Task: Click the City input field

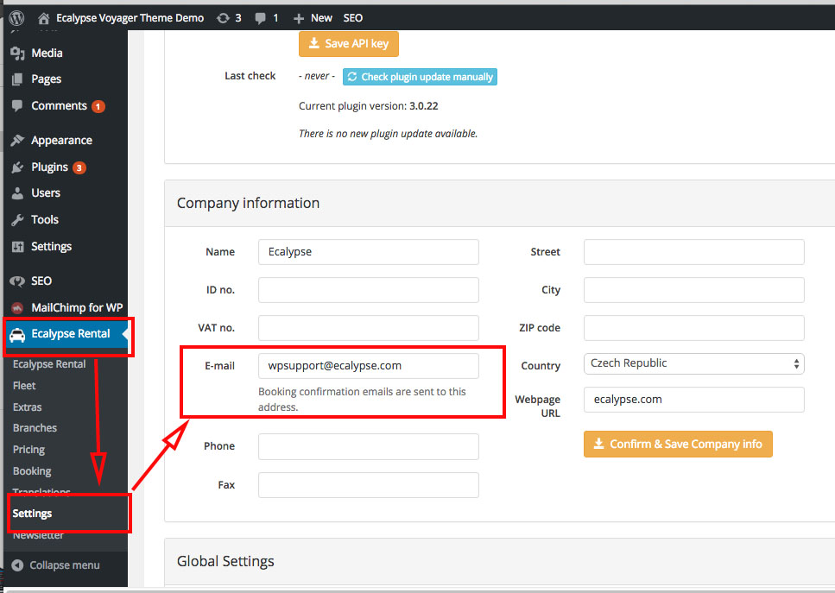Action: pos(694,290)
